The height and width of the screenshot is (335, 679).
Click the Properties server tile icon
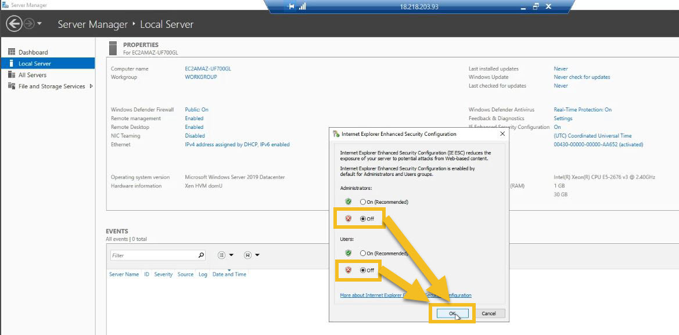pyautogui.click(x=113, y=48)
